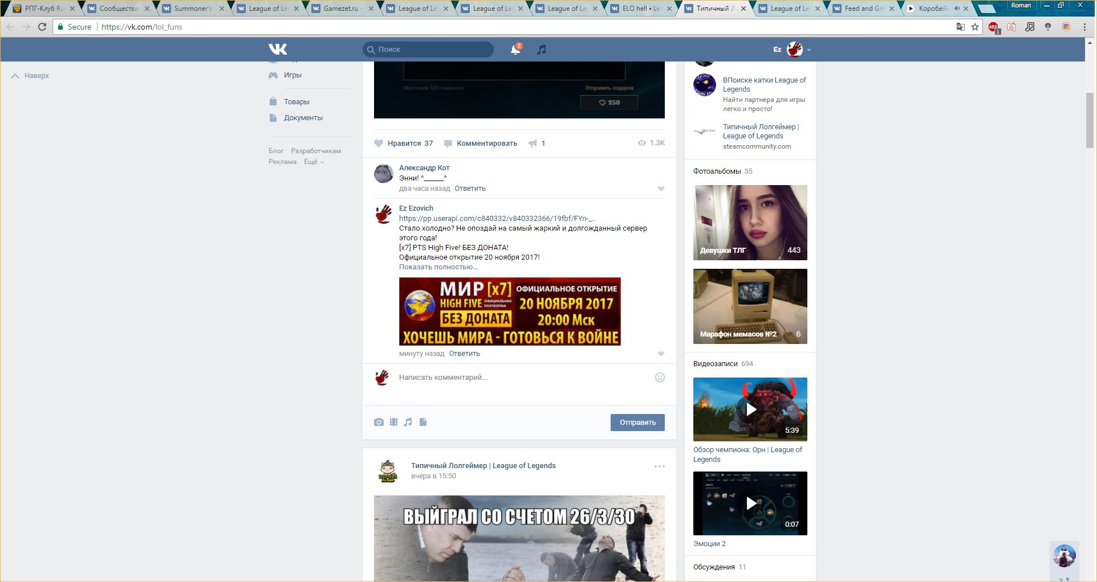
Task: Expand comment with Показать полностью
Action: [x=438, y=267]
